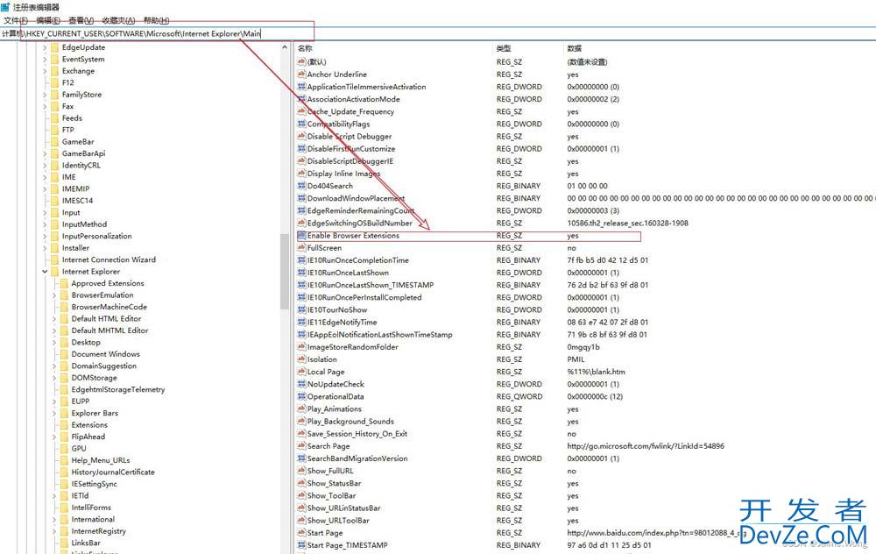Select the Isolation value icon

pyautogui.click(x=301, y=359)
